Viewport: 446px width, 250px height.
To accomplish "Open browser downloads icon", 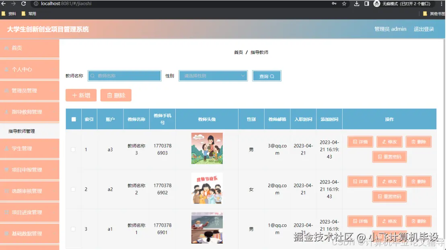I will click(x=356, y=4).
